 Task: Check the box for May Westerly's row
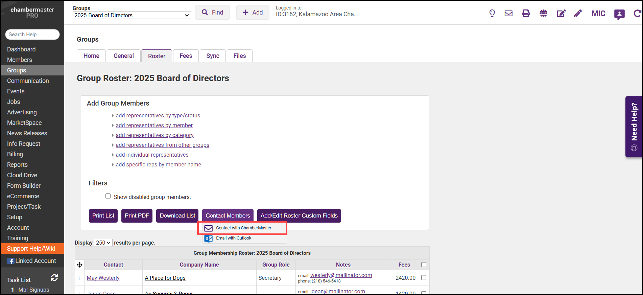click(424, 278)
